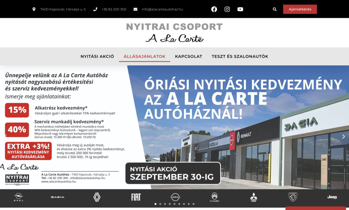Open the Facebook page icon
Image resolution: width=349 pixels, height=210 pixels.
pyautogui.click(x=214, y=9)
